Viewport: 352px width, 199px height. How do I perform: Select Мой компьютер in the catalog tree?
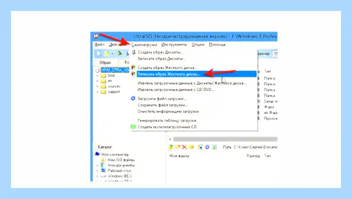[115, 155]
